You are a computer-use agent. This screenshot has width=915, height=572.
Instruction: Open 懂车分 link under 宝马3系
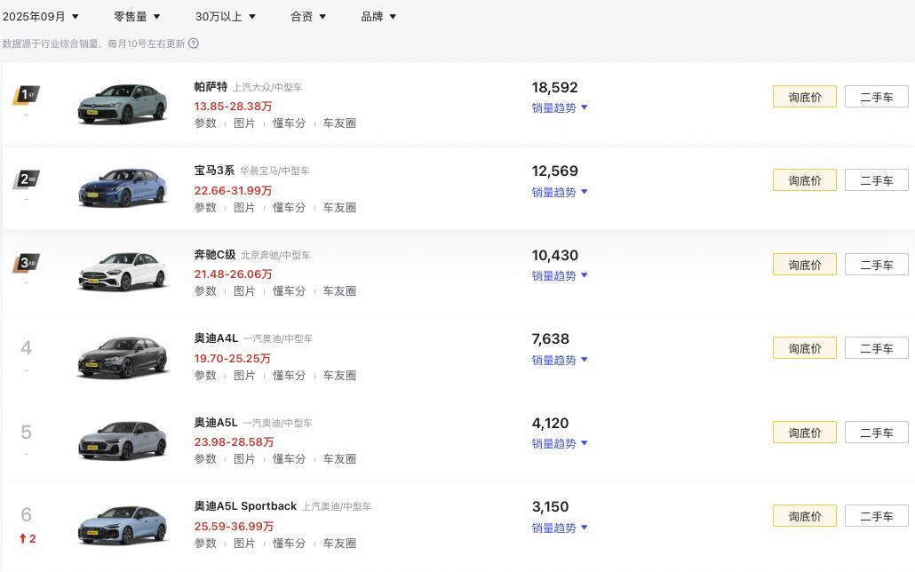(x=289, y=207)
